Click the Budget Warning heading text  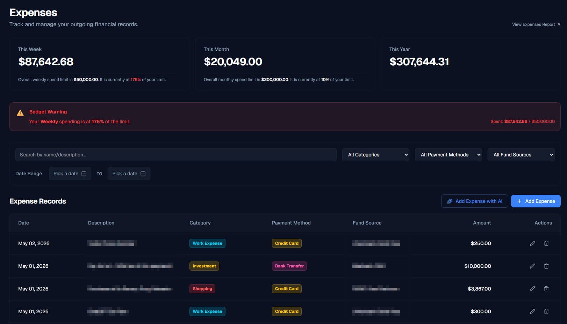[48, 112]
